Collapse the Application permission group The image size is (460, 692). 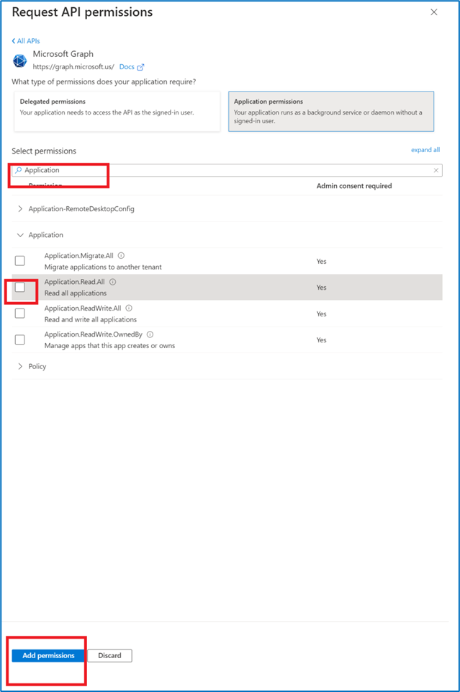[20, 235]
